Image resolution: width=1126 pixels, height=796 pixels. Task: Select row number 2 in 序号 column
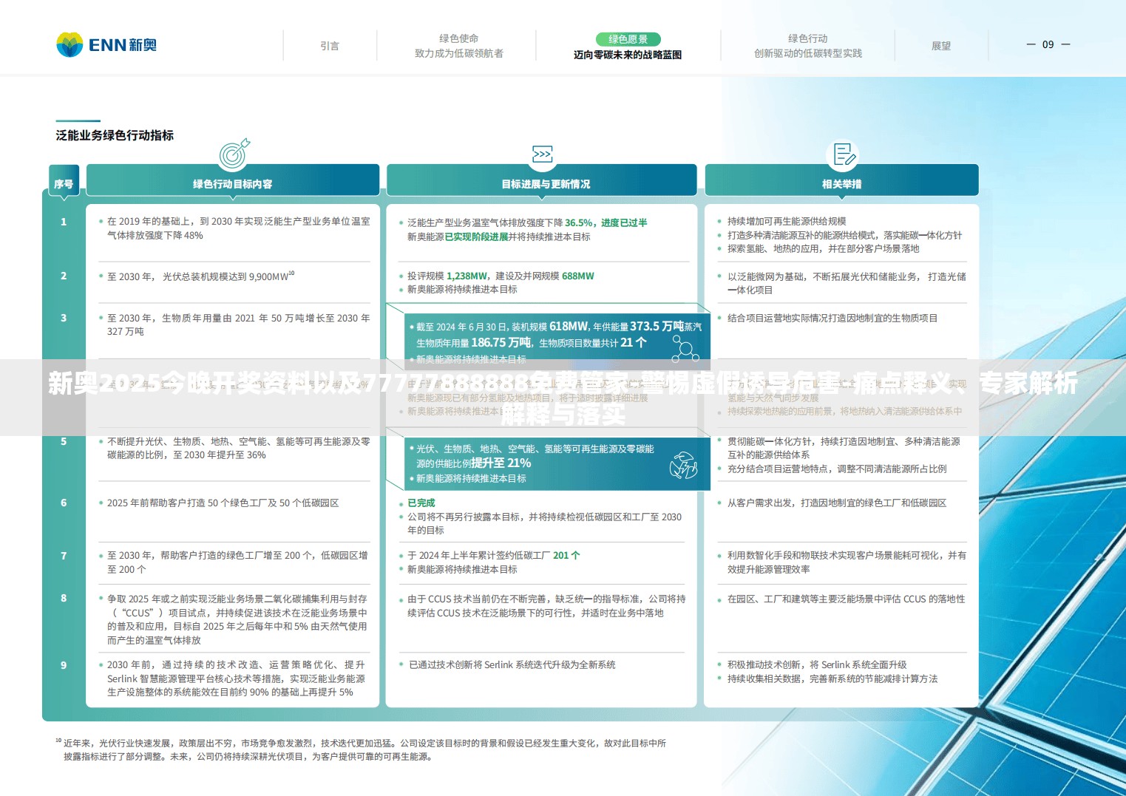tap(64, 276)
